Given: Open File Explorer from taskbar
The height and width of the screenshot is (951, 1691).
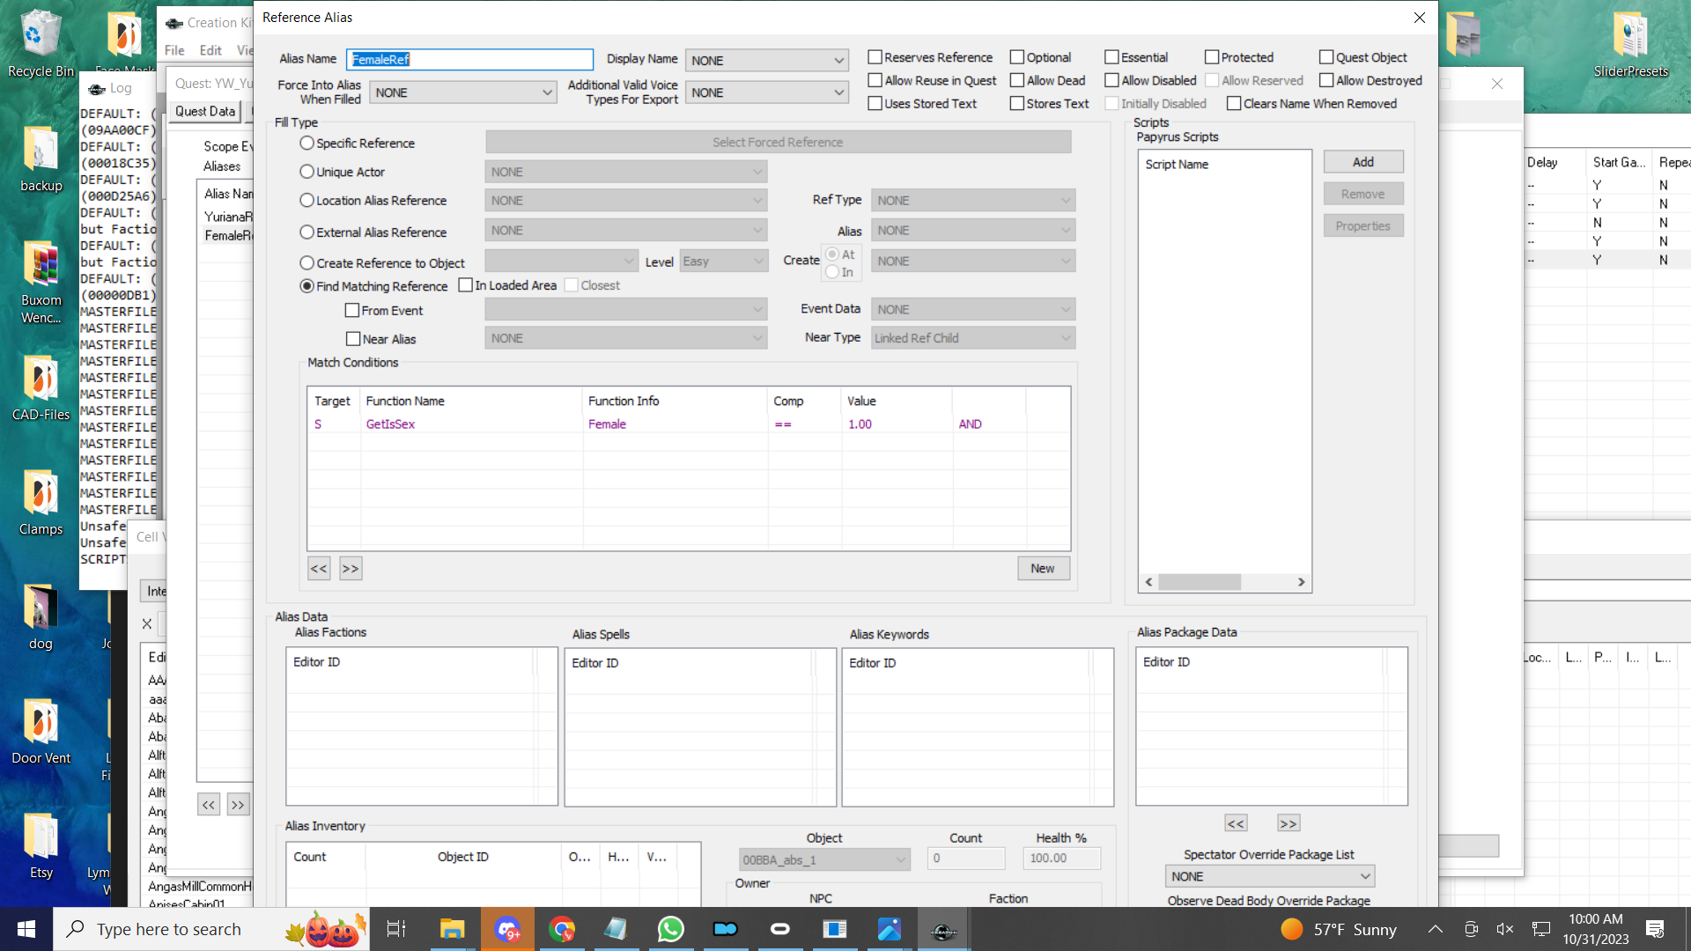Looking at the screenshot, I should coord(452,929).
